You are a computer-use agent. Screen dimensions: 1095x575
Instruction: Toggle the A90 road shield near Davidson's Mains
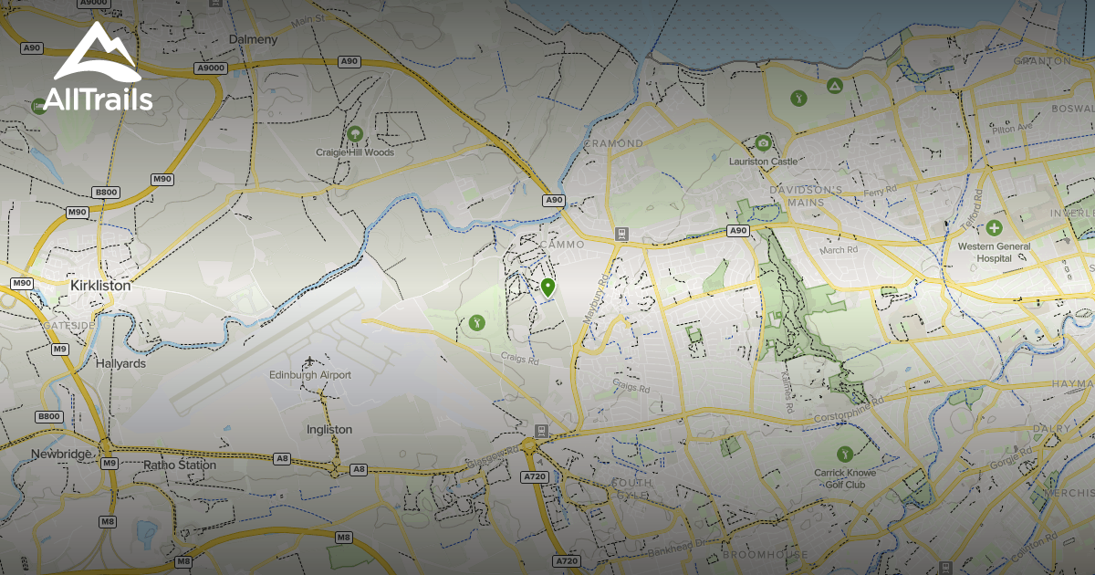(x=738, y=231)
